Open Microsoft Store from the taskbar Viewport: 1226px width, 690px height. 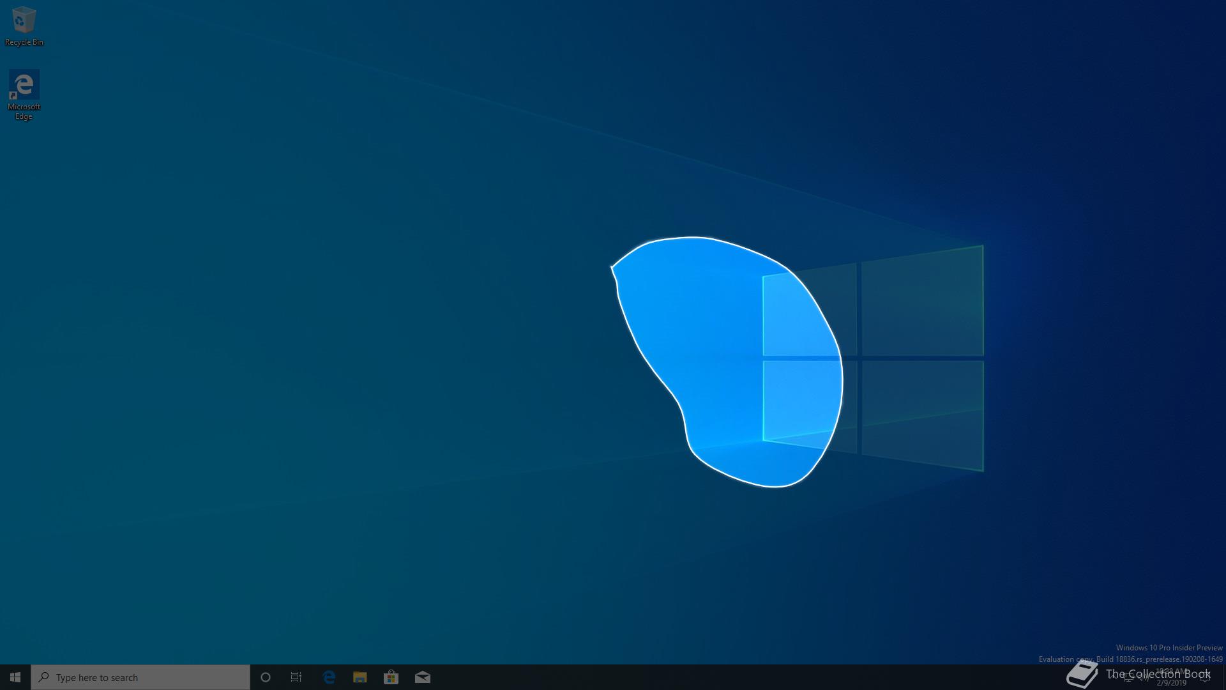point(391,677)
